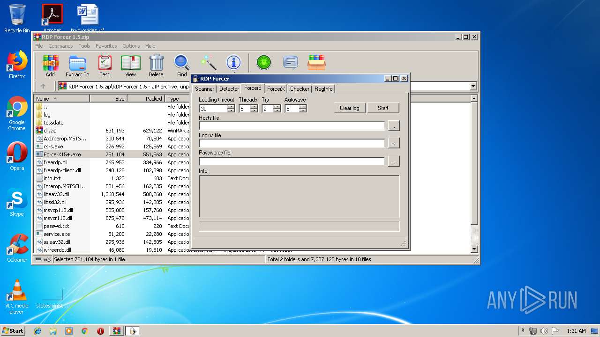Viewport: 600px width, 337px height.
Task: Click the Clear log button
Action: (x=350, y=108)
